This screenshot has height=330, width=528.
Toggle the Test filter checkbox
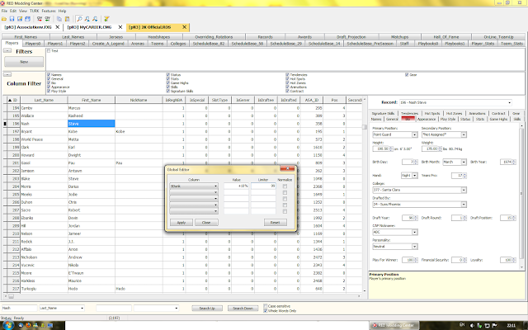click(x=49, y=51)
